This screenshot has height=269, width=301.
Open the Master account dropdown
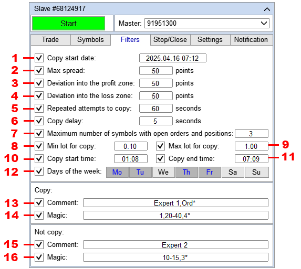(x=264, y=24)
